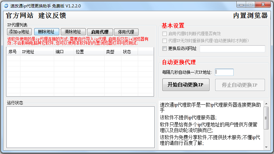The image size is (274, 154).
Task: Click the 停用代理 button
Action: point(126,32)
